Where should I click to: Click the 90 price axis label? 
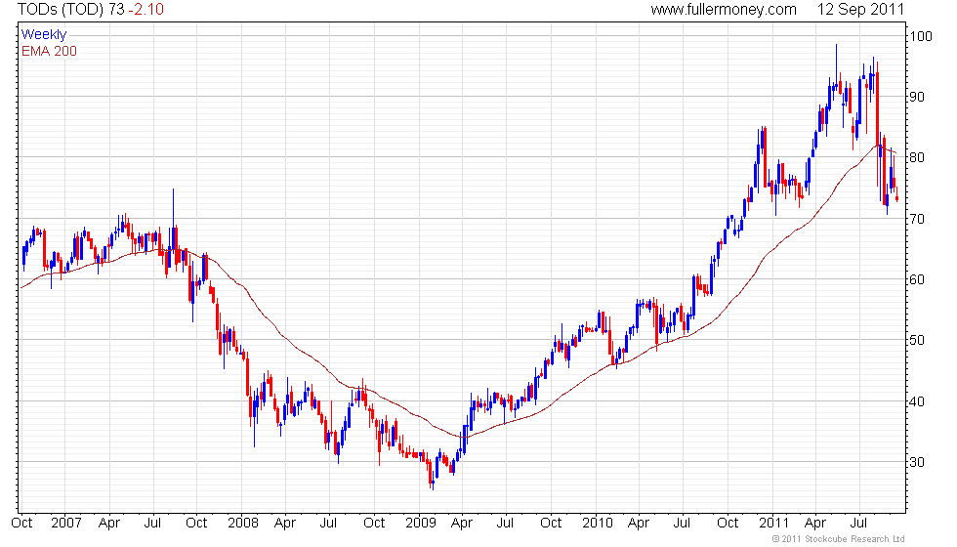coord(917,97)
